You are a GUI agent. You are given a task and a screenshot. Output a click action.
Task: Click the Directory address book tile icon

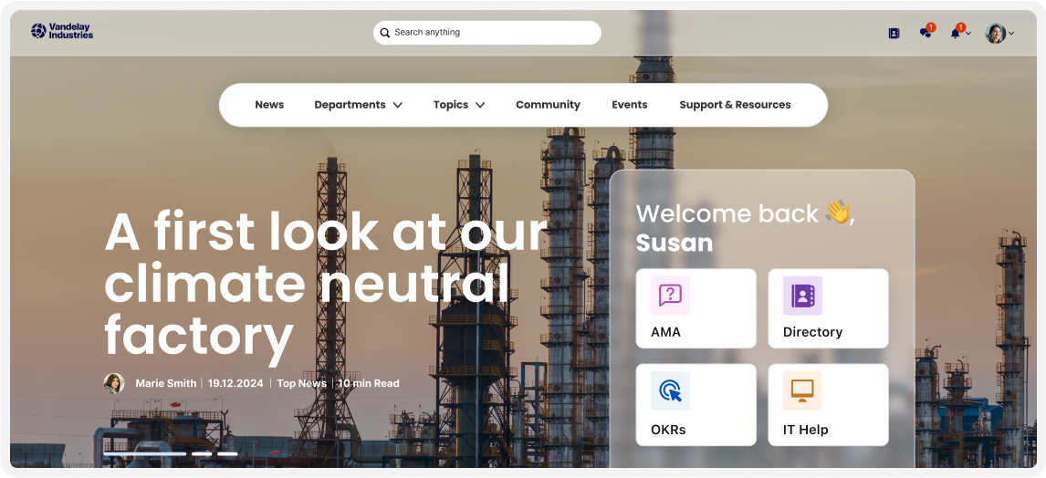(x=802, y=295)
